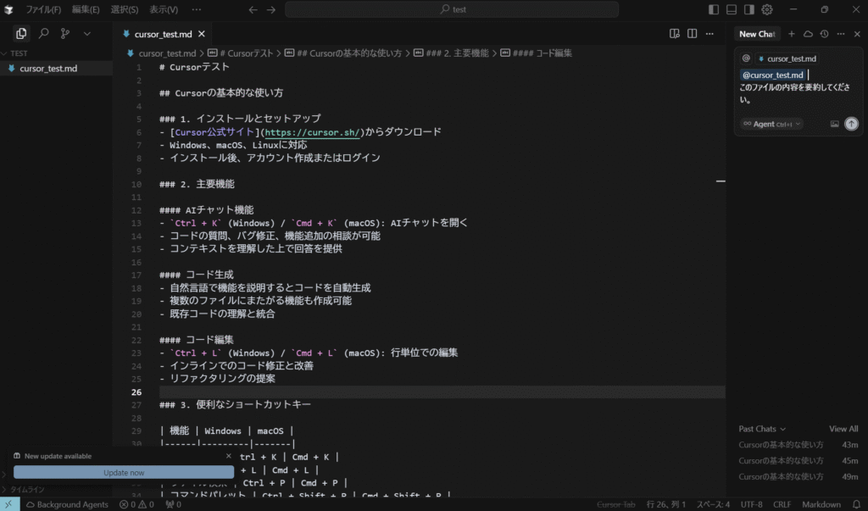Click Cursor Tab in the status bar
868x511 pixels.
click(x=616, y=504)
